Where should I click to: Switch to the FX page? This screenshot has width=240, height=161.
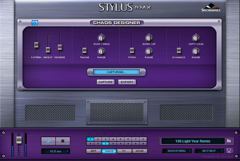tap(124, 151)
